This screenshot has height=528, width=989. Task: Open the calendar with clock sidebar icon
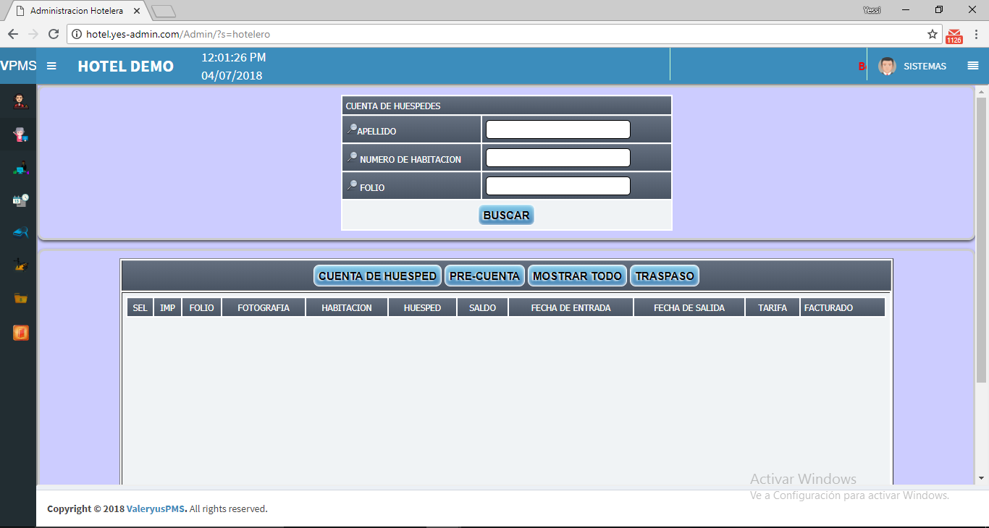pos(20,200)
